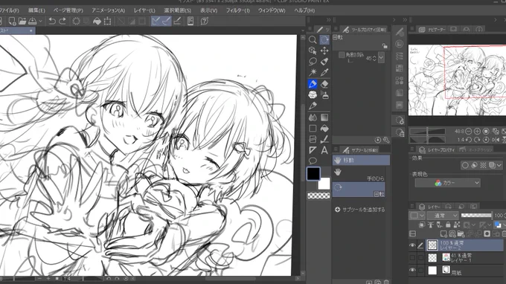Open the レイヤー(L) menu
The height and width of the screenshot is (284, 506).
(144, 10)
